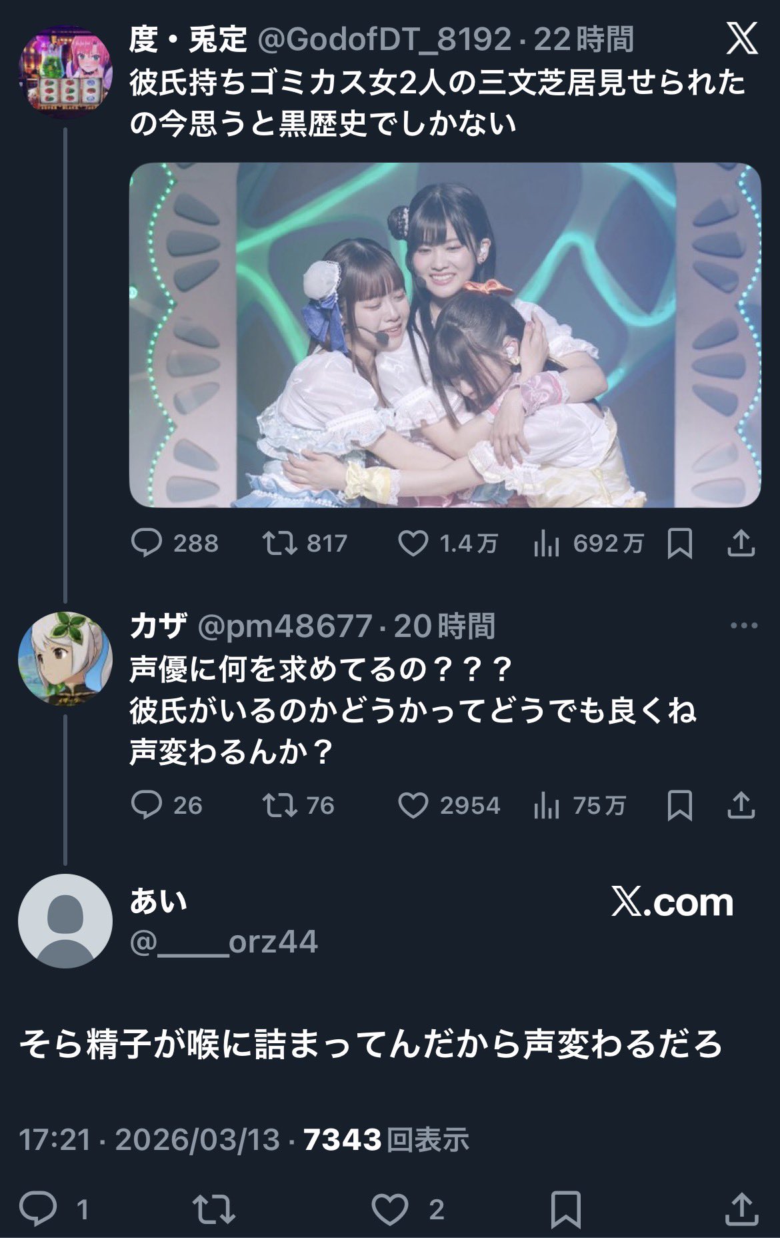View analytics icon showing 692万 views
This screenshot has width=780, height=1238.
(x=545, y=544)
